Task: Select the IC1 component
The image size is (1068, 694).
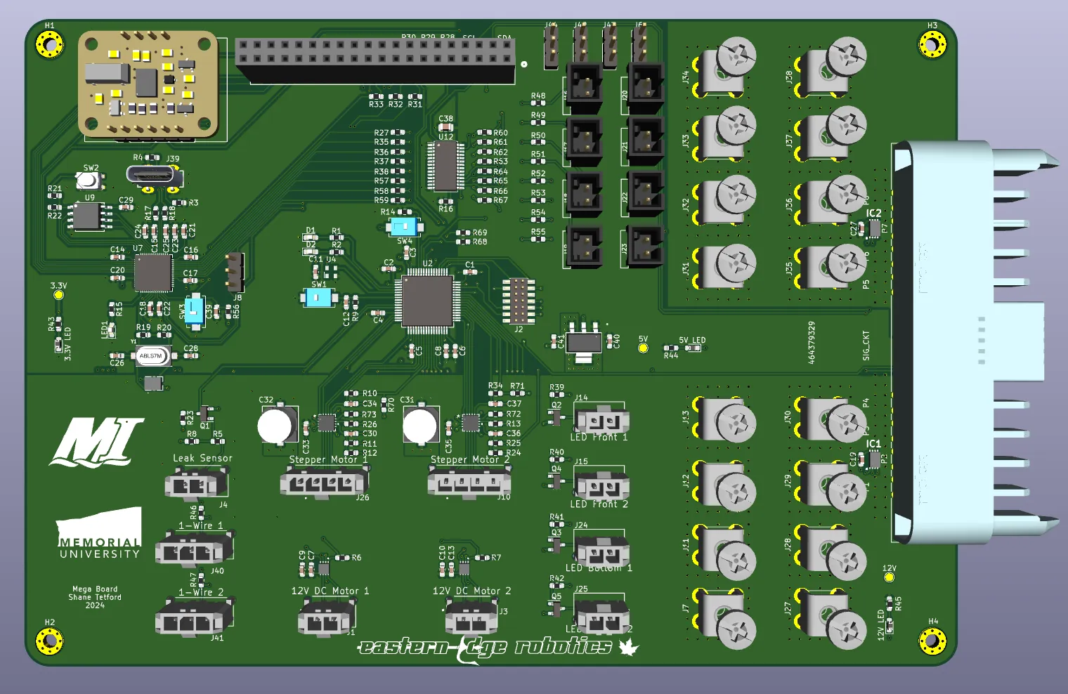Action: [875, 459]
